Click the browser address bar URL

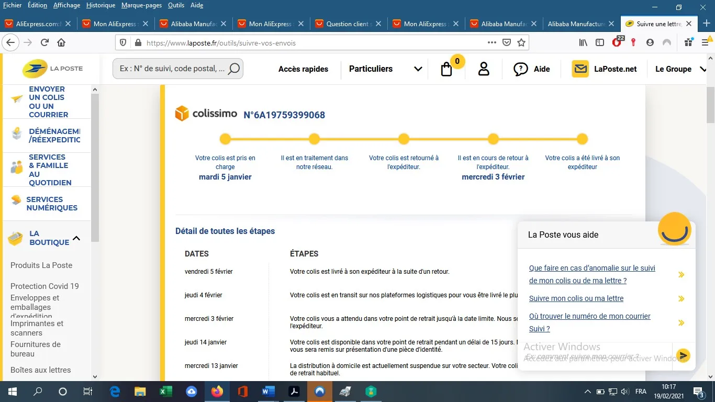pyautogui.click(x=221, y=43)
